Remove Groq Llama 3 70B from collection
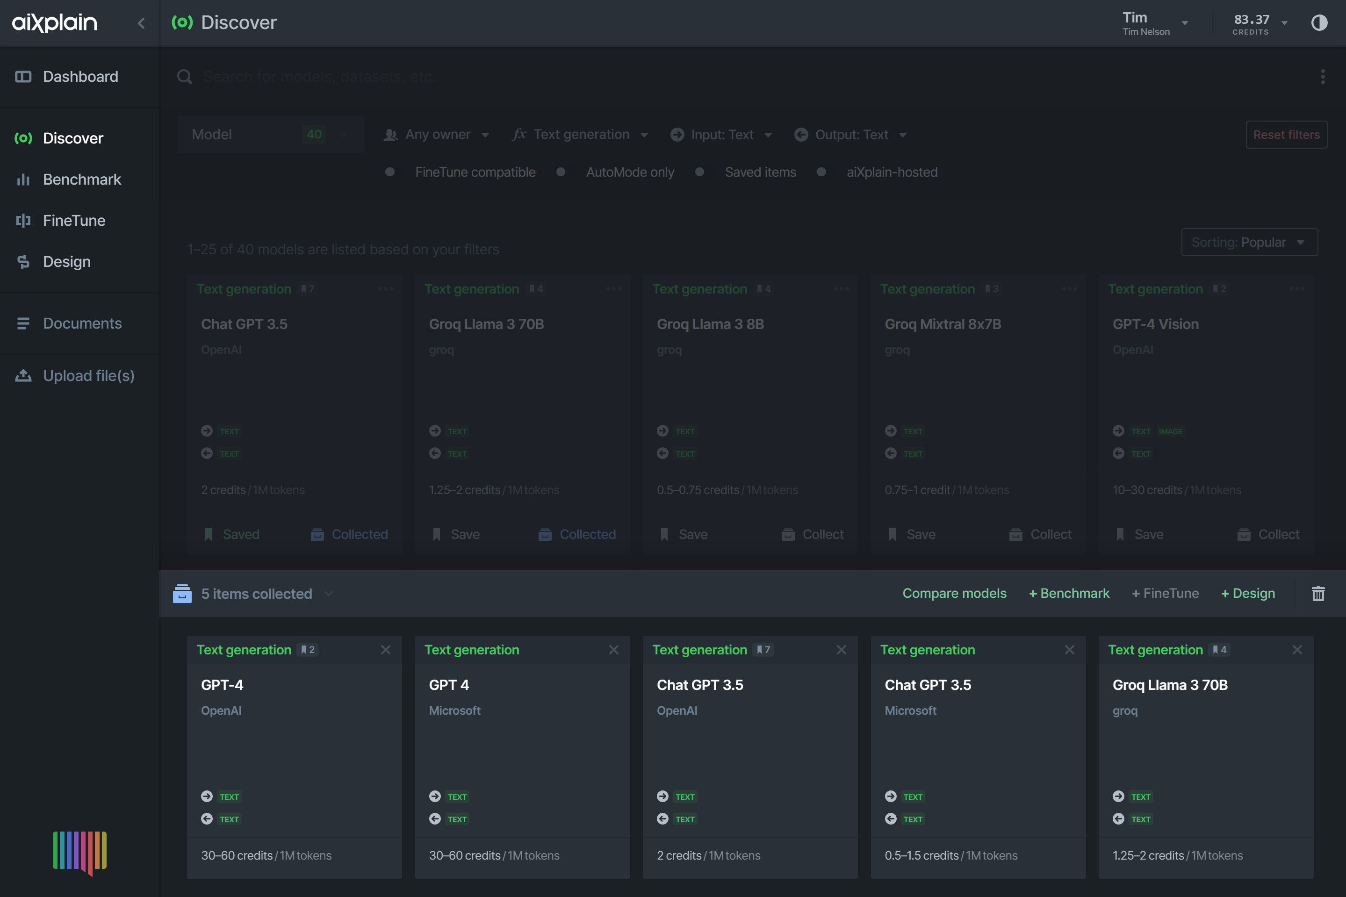This screenshot has height=897, width=1346. click(x=1297, y=650)
